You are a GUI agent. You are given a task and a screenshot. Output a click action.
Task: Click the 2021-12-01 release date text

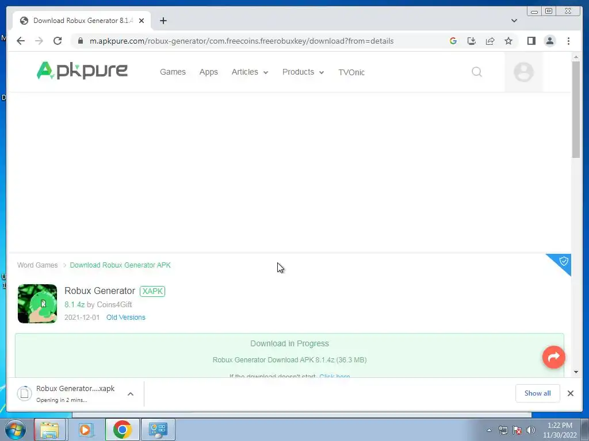tap(82, 317)
